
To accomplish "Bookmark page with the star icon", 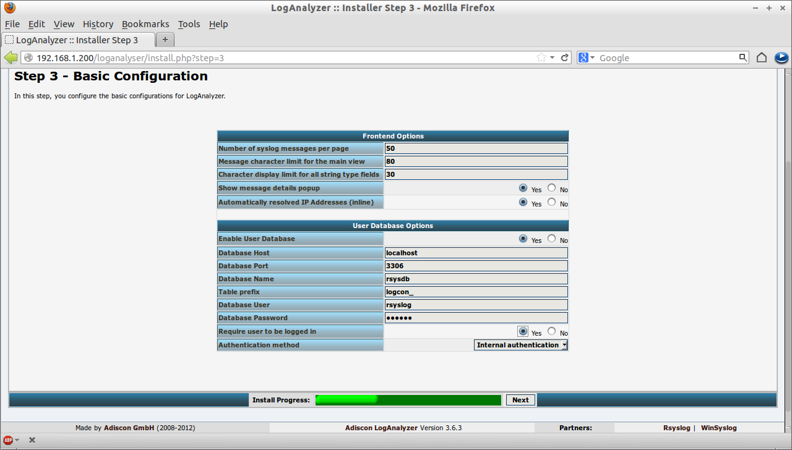I will (x=541, y=57).
